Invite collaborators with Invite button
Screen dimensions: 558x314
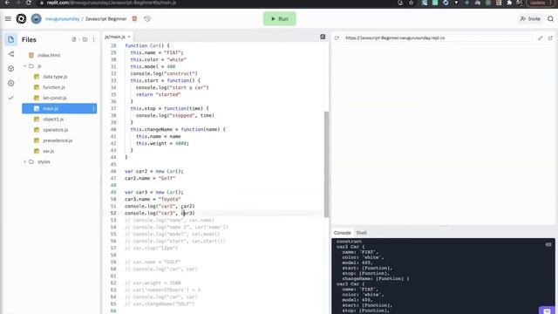pos(530,19)
